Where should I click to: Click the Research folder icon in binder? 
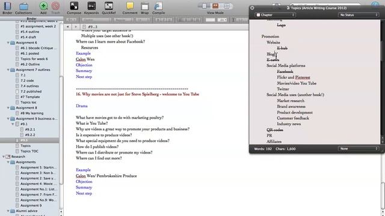tap(8, 157)
